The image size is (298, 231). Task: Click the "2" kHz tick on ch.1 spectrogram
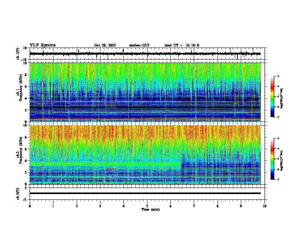pyautogui.click(x=26, y=110)
